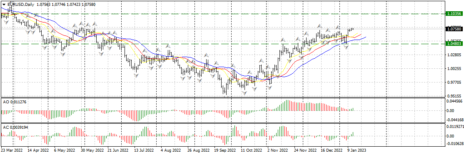The height and width of the screenshot is (155, 464).
Task: Click the 0.00 scale value in AC panel
Action: coord(450,136)
